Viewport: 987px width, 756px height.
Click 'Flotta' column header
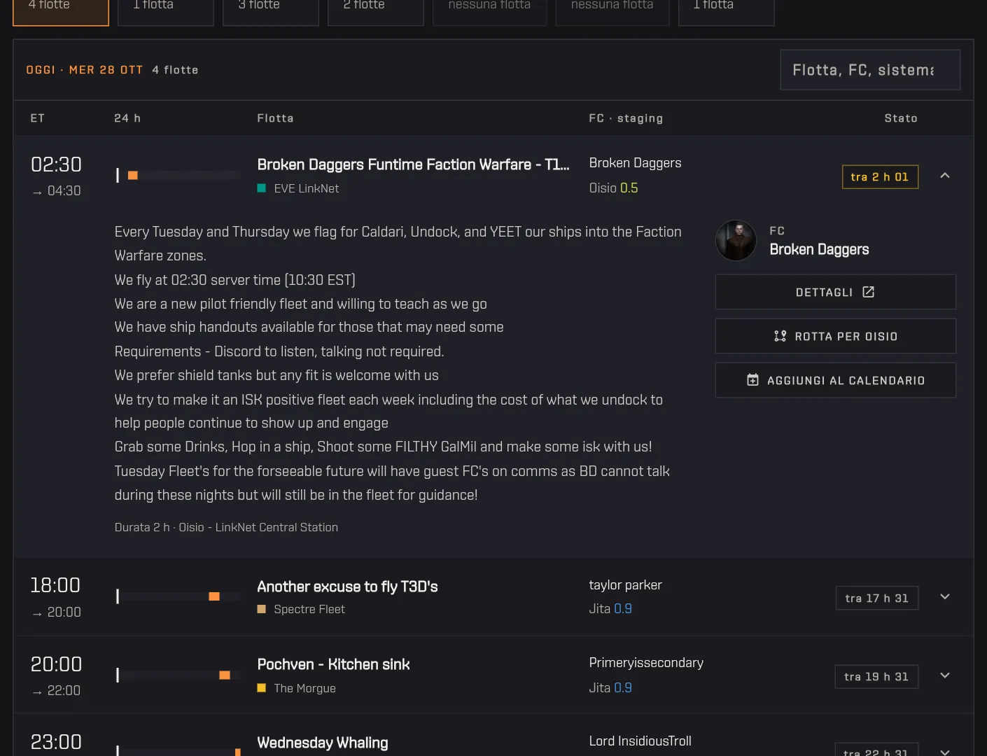(x=275, y=118)
